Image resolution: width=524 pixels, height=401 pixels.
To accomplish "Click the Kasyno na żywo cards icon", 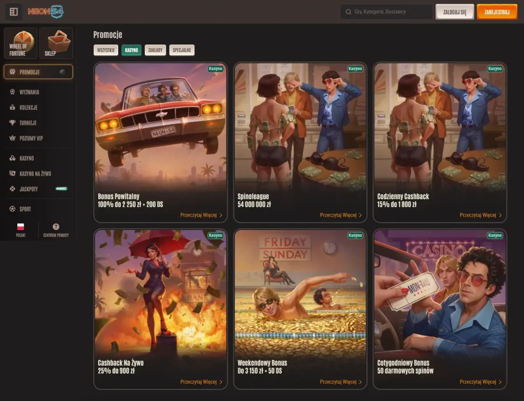I will [12, 174].
